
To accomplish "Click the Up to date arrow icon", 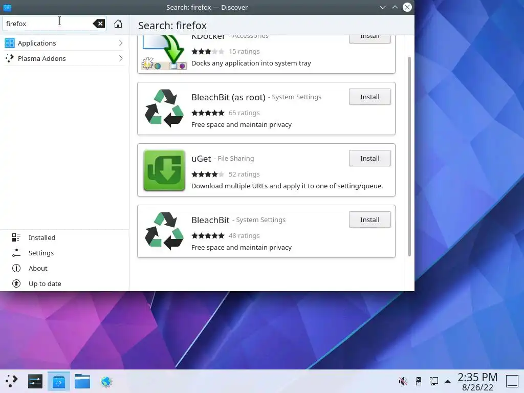I will tap(16, 283).
